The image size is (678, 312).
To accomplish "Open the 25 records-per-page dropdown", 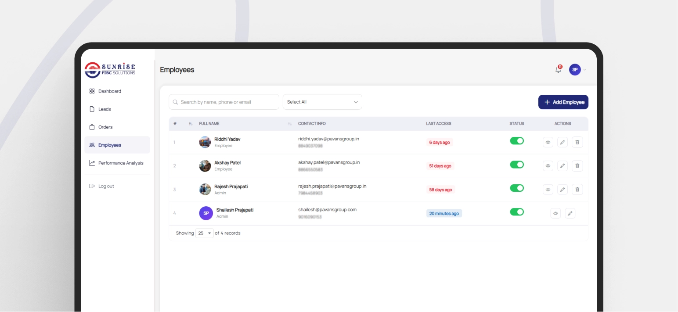I will (x=204, y=233).
